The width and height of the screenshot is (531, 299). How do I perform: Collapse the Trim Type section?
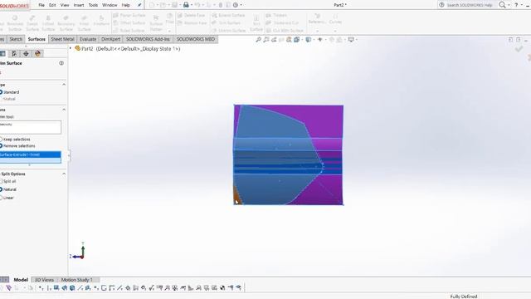(x=64, y=85)
